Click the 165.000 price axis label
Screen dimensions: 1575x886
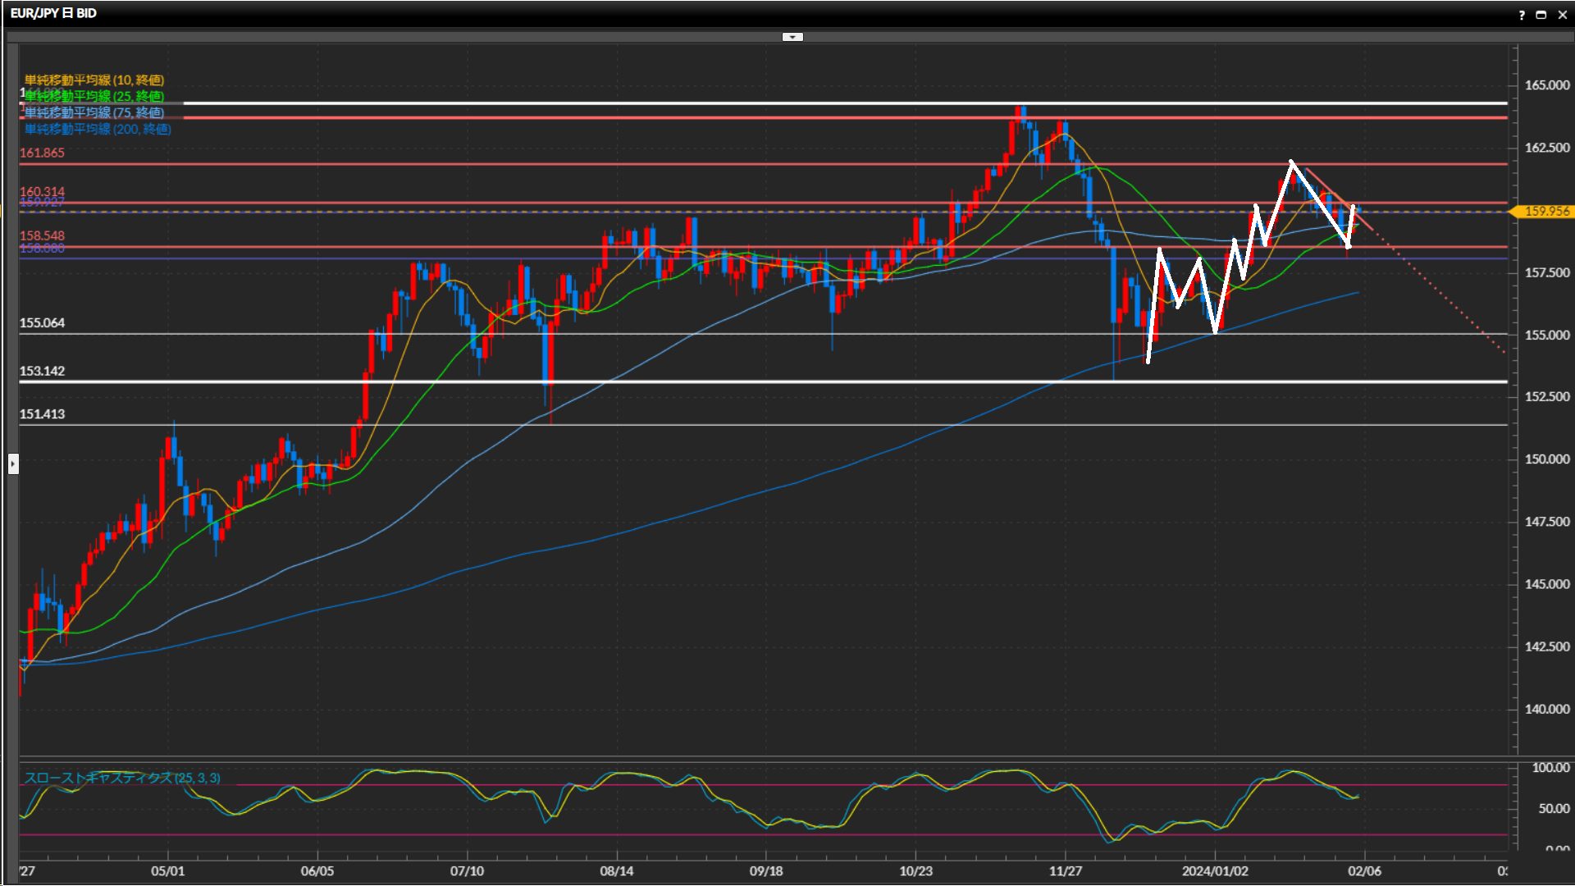coord(1546,85)
